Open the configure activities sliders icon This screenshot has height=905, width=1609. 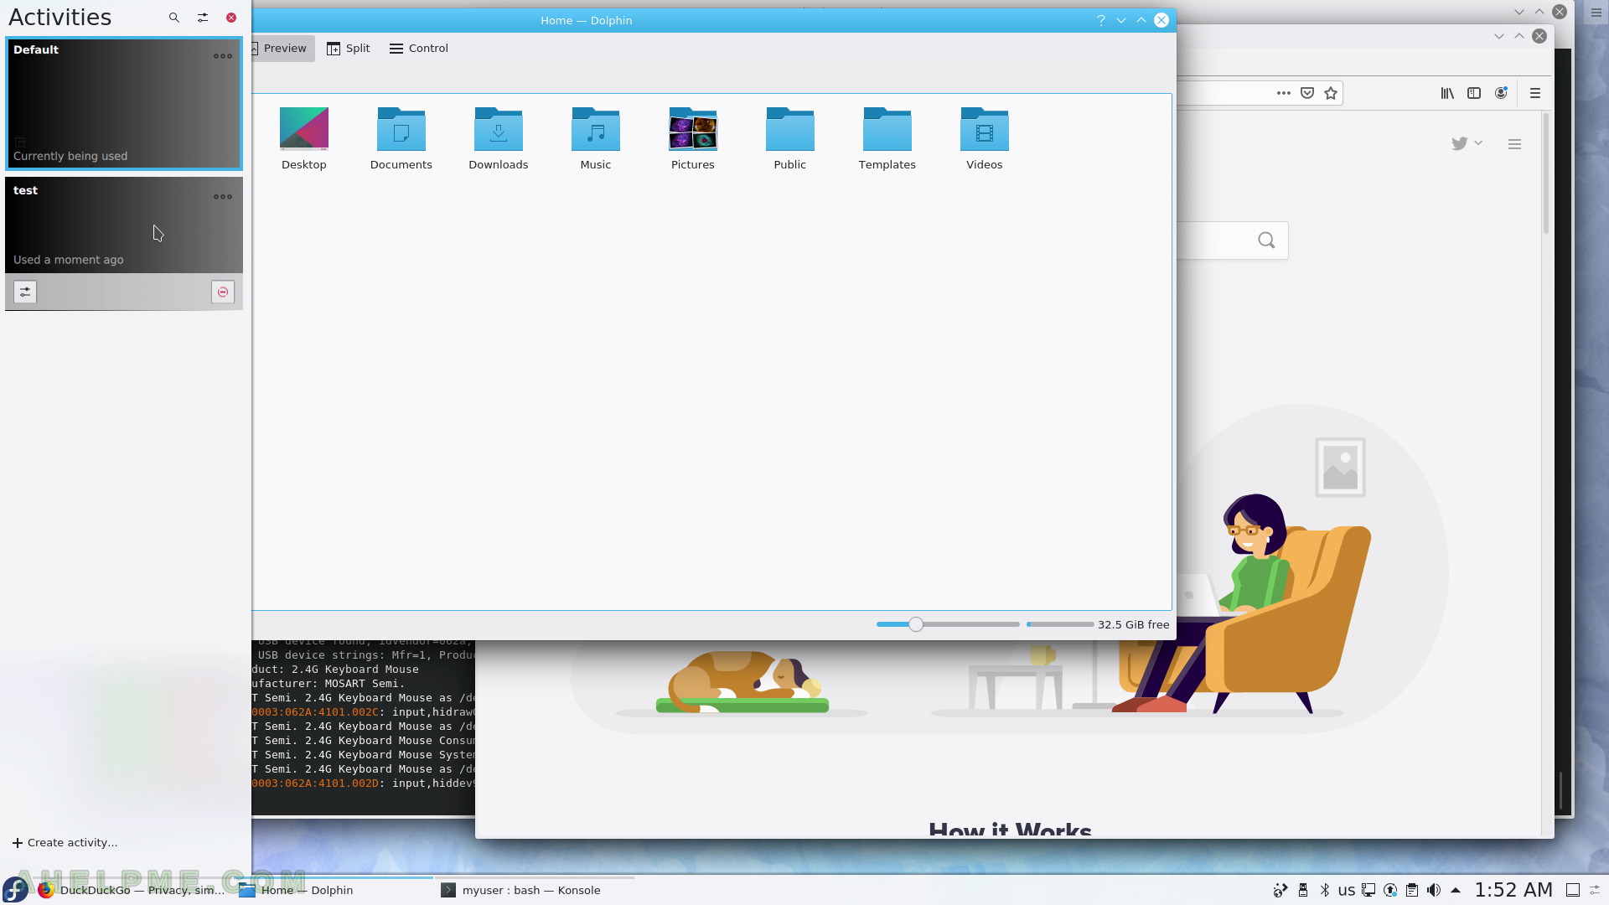[x=203, y=18]
